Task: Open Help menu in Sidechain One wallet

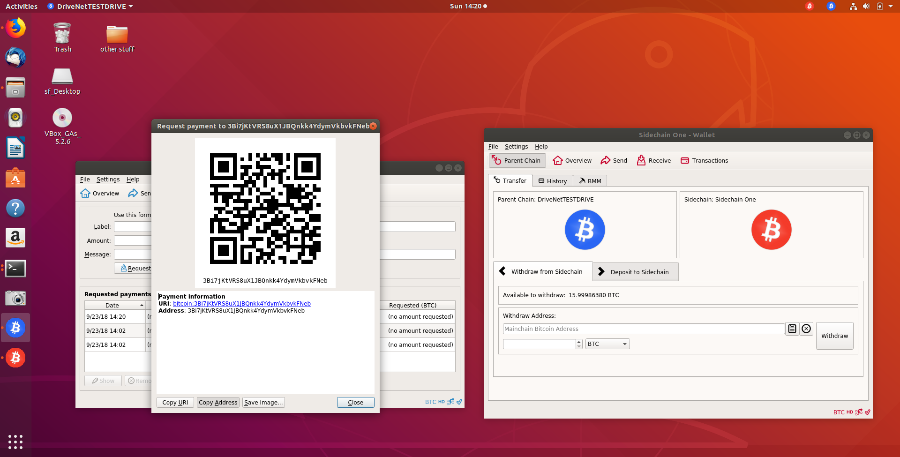Action: click(x=541, y=146)
